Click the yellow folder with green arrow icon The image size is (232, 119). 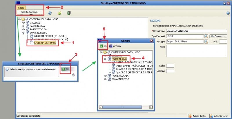[59, 13]
